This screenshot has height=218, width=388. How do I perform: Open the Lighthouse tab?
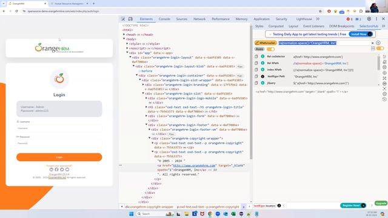coord(304,19)
